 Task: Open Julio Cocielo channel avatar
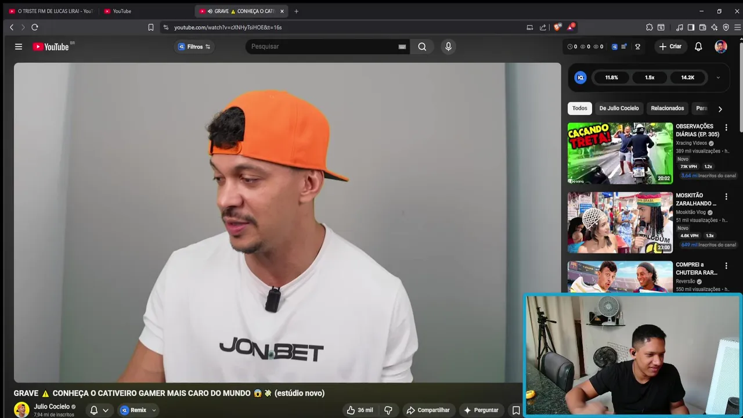click(x=21, y=409)
